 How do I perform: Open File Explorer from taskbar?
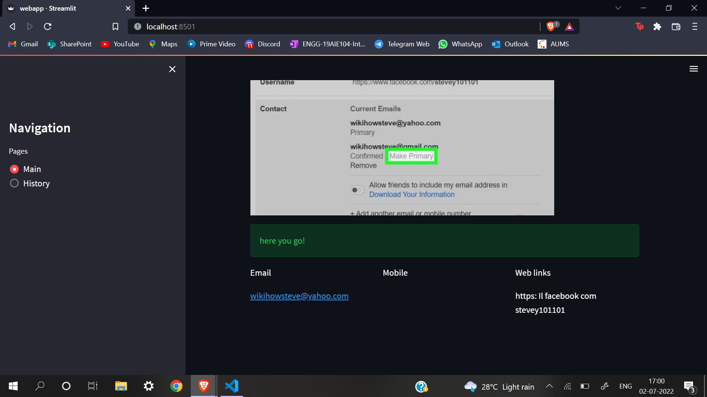121,386
